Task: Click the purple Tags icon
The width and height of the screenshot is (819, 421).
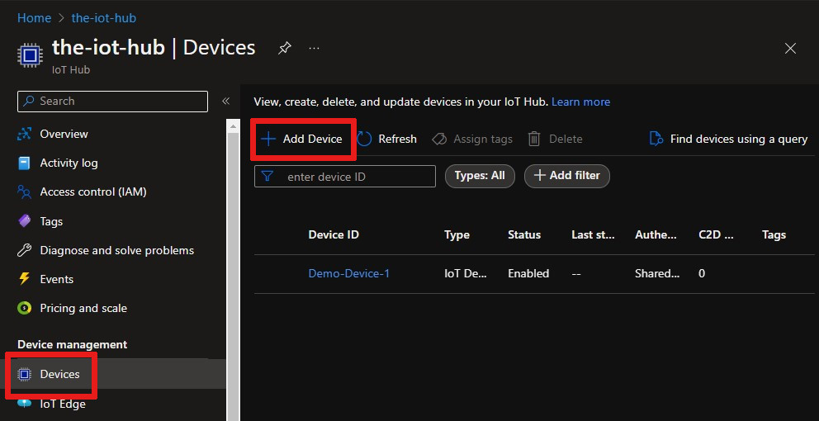Action: tap(25, 221)
